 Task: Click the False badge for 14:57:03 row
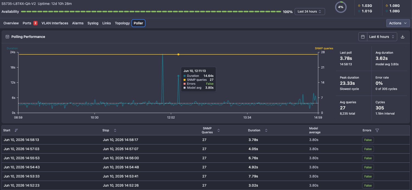pos(368,149)
